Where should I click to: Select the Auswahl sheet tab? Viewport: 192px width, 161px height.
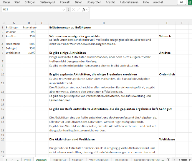[x=42, y=159]
